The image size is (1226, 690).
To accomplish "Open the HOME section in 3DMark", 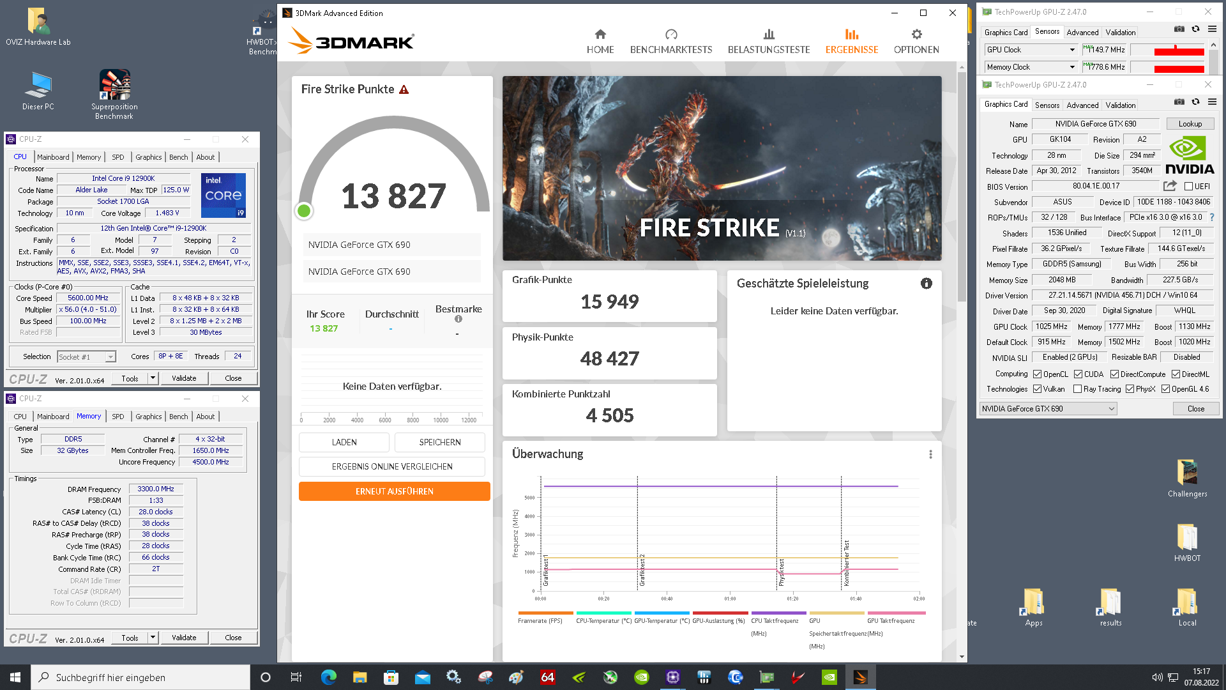I will [x=600, y=42].
